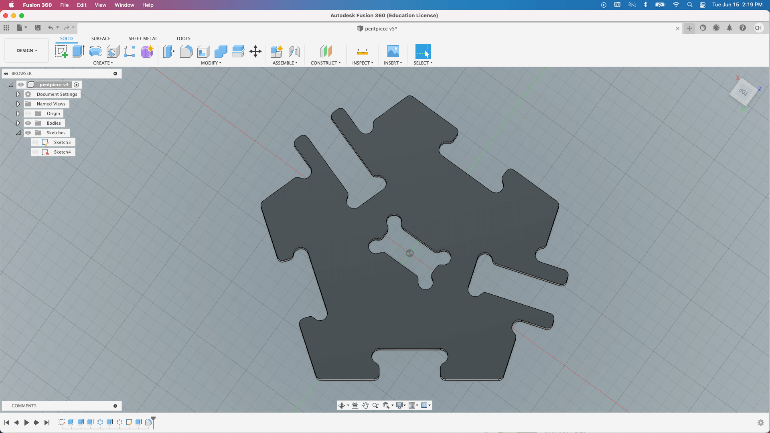This screenshot has width=770, height=433.
Task: Switch to the SURFACE tab
Action: [x=101, y=38]
